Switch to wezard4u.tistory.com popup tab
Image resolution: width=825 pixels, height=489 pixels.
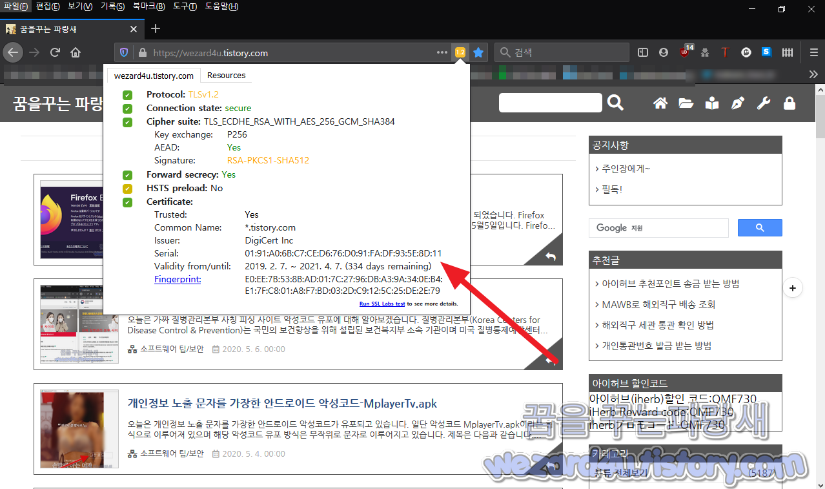(x=154, y=76)
